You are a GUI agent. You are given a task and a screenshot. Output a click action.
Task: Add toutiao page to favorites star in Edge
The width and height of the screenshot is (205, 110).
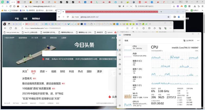pos(137,28)
